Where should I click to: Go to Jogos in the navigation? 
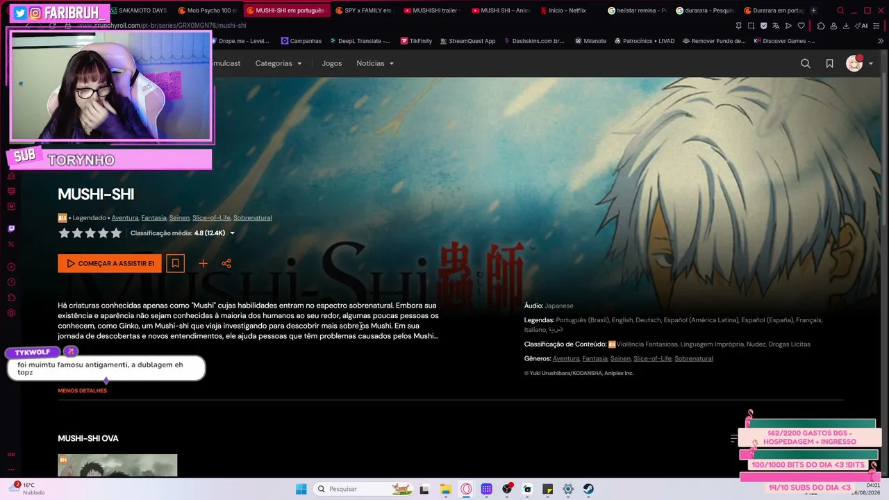click(332, 63)
